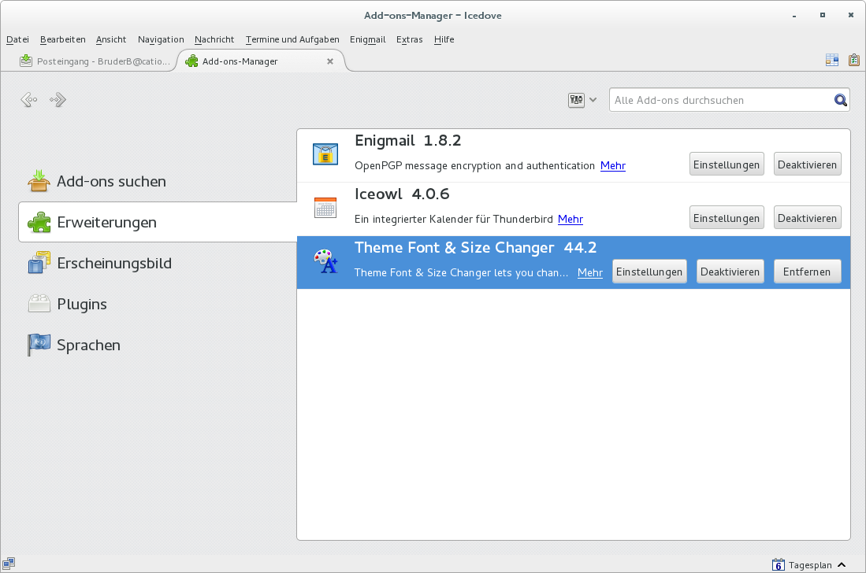Open the tasks clipboard icon at top right
Viewport: 866px width, 573px height.
coord(854,60)
